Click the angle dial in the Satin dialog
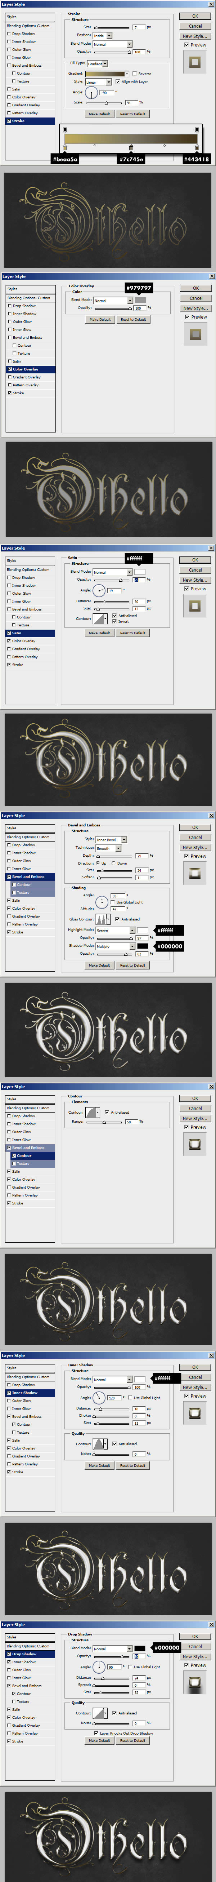The width and height of the screenshot is (216, 1882). (99, 590)
